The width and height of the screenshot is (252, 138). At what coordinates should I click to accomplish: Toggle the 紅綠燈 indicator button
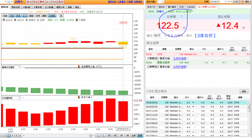(x=52, y=16)
